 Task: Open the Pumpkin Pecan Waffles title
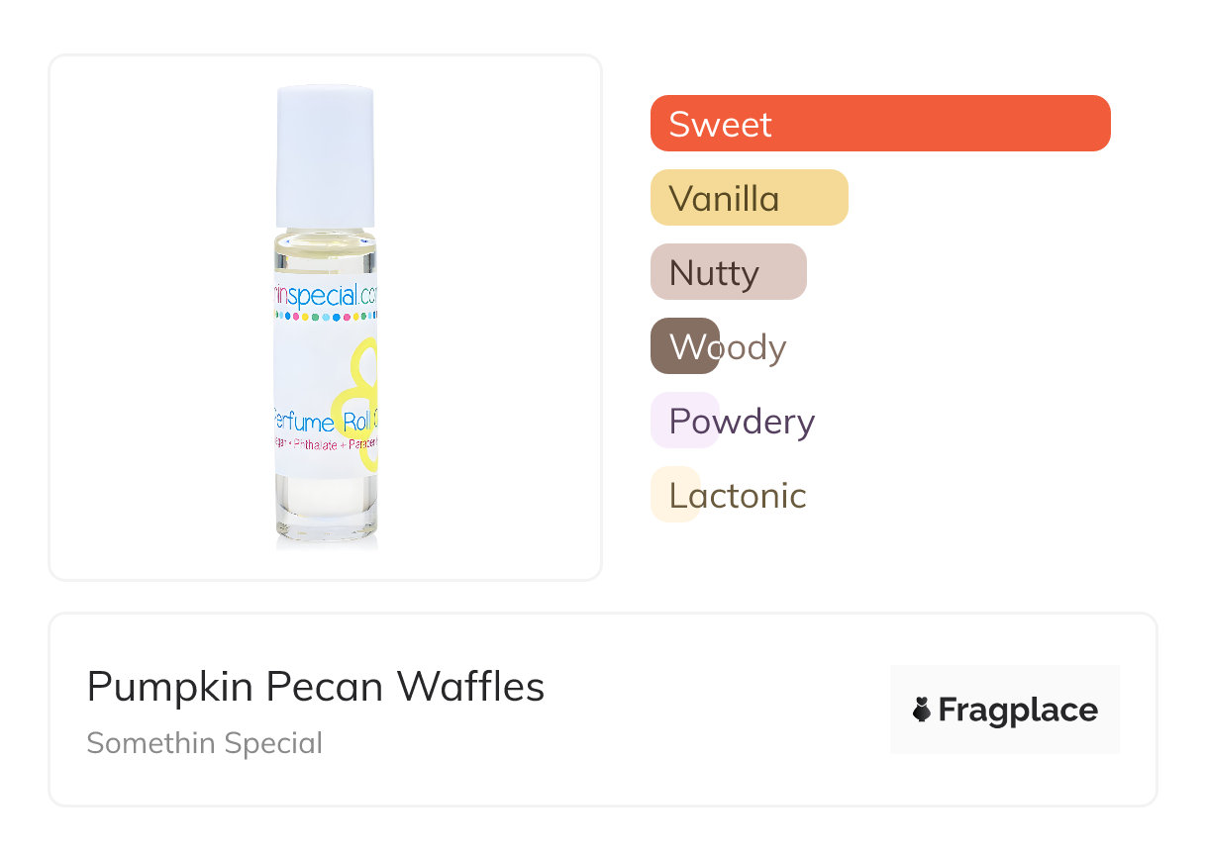[x=316, y=687]
